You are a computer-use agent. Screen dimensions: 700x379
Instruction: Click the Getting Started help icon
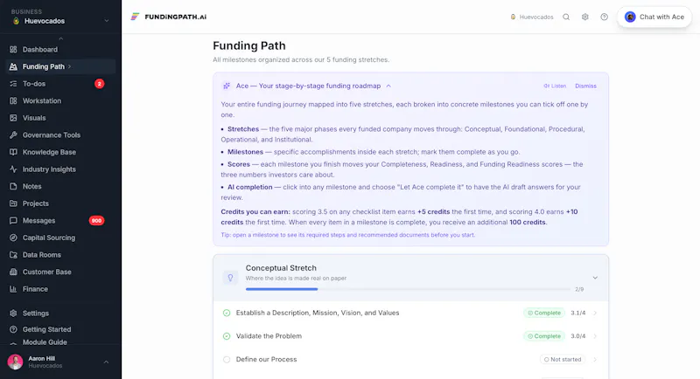pos(13,329)
